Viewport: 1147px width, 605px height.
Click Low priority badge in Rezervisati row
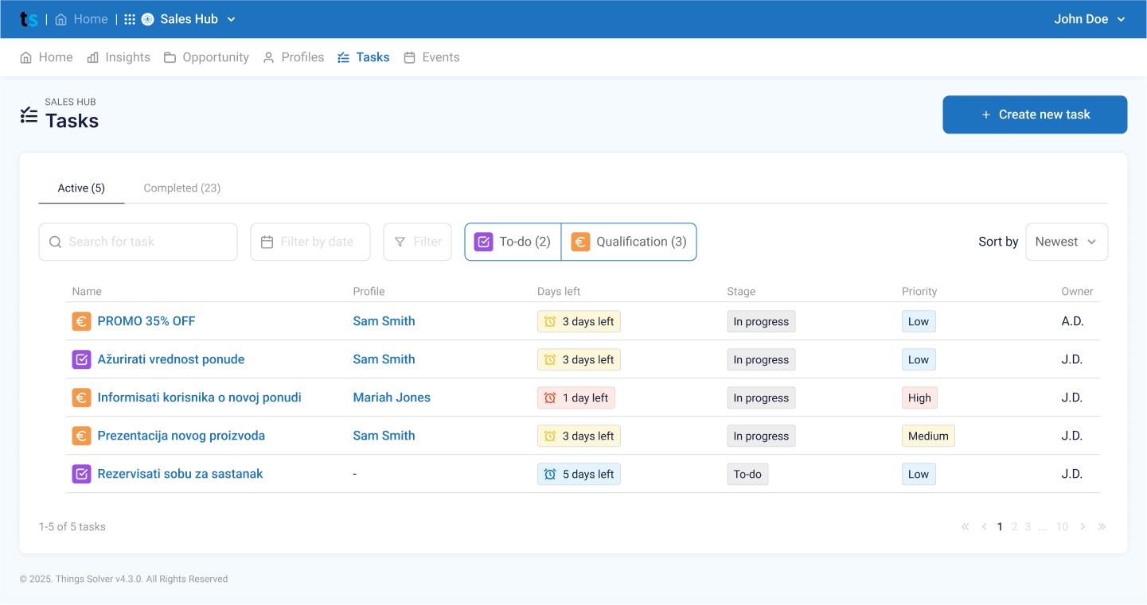919,474
